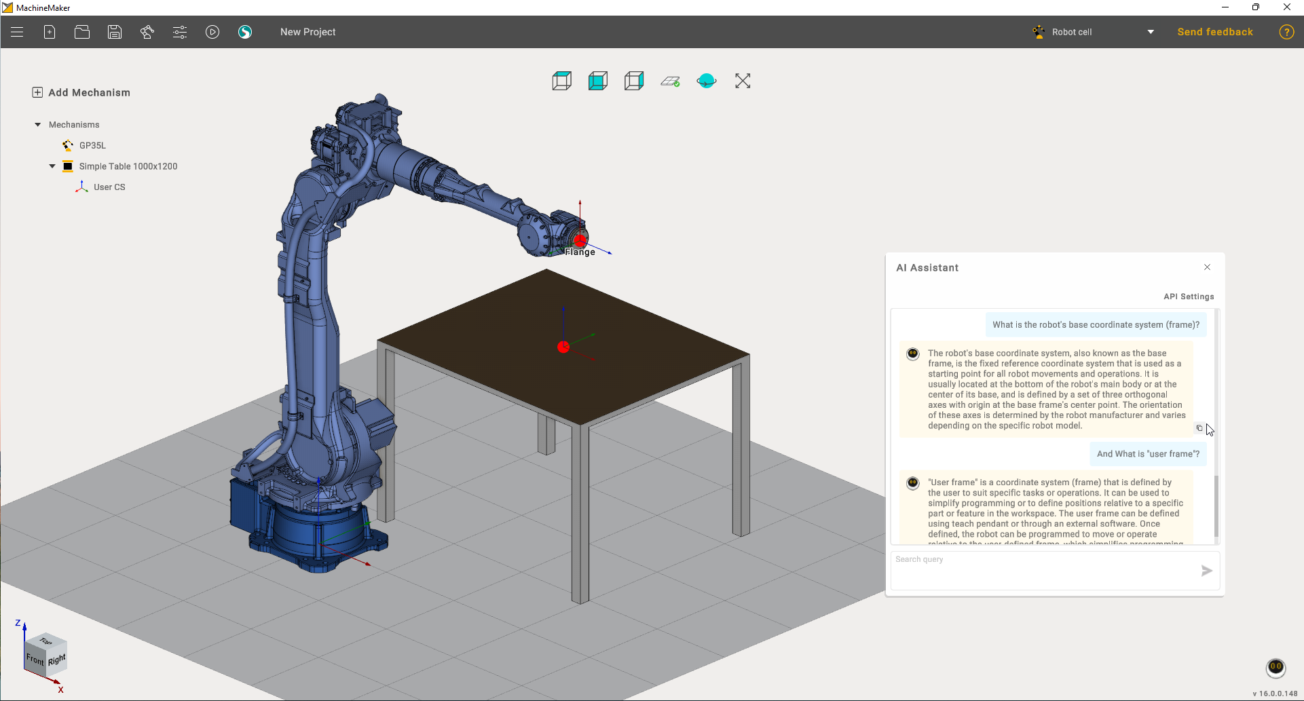Screen dimensions: 1304x701
Task: Switch to front view cube
Action: (597, 81)
